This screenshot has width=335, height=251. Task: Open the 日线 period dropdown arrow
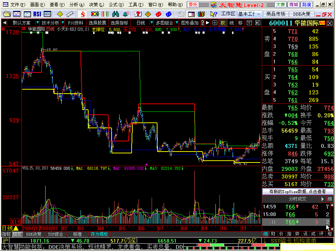pos(152,23)
